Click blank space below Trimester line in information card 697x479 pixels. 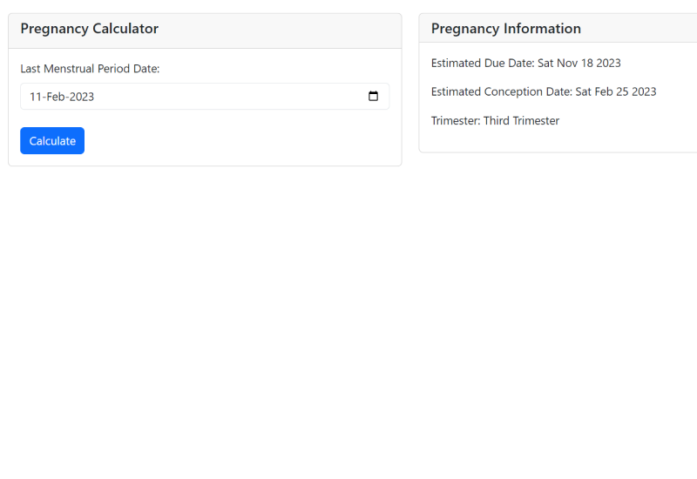(x=558, y=141)
